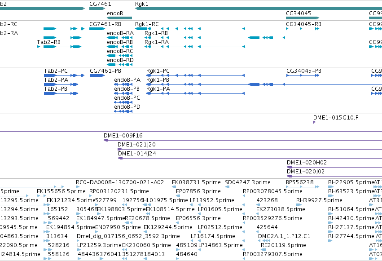The height and width of the screenshot is (261, 382).
Task: Select EST RP003120231.5prime
Action: point(119,191)
